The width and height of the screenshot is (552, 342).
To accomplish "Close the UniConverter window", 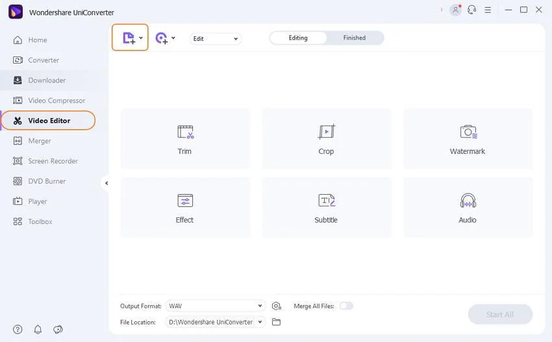I will pyautogui.click(x=538, y=10).
